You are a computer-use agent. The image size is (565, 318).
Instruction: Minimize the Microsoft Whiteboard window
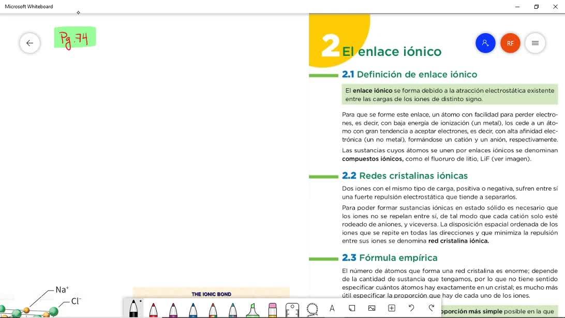tap(517, 7)
